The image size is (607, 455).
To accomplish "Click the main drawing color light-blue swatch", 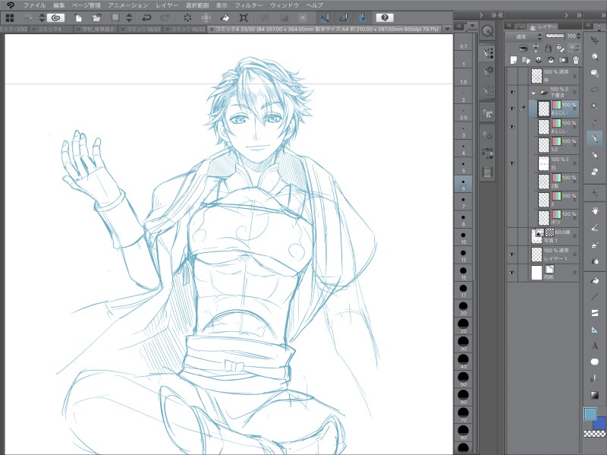I will click(590, 414).
